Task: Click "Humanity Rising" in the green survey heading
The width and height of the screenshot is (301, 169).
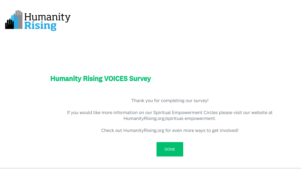Action: 76,79
